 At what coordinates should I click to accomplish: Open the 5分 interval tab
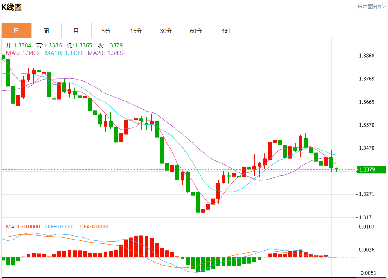click(107, 31)
